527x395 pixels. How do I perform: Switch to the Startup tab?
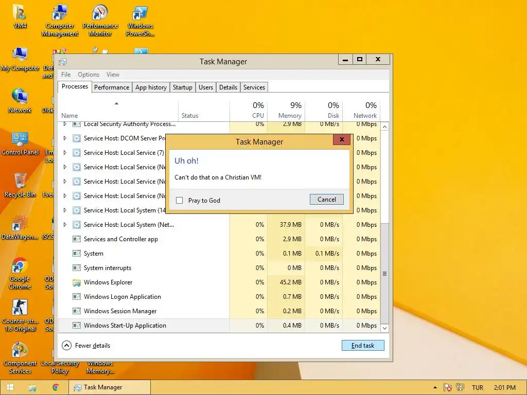[183, 87]
